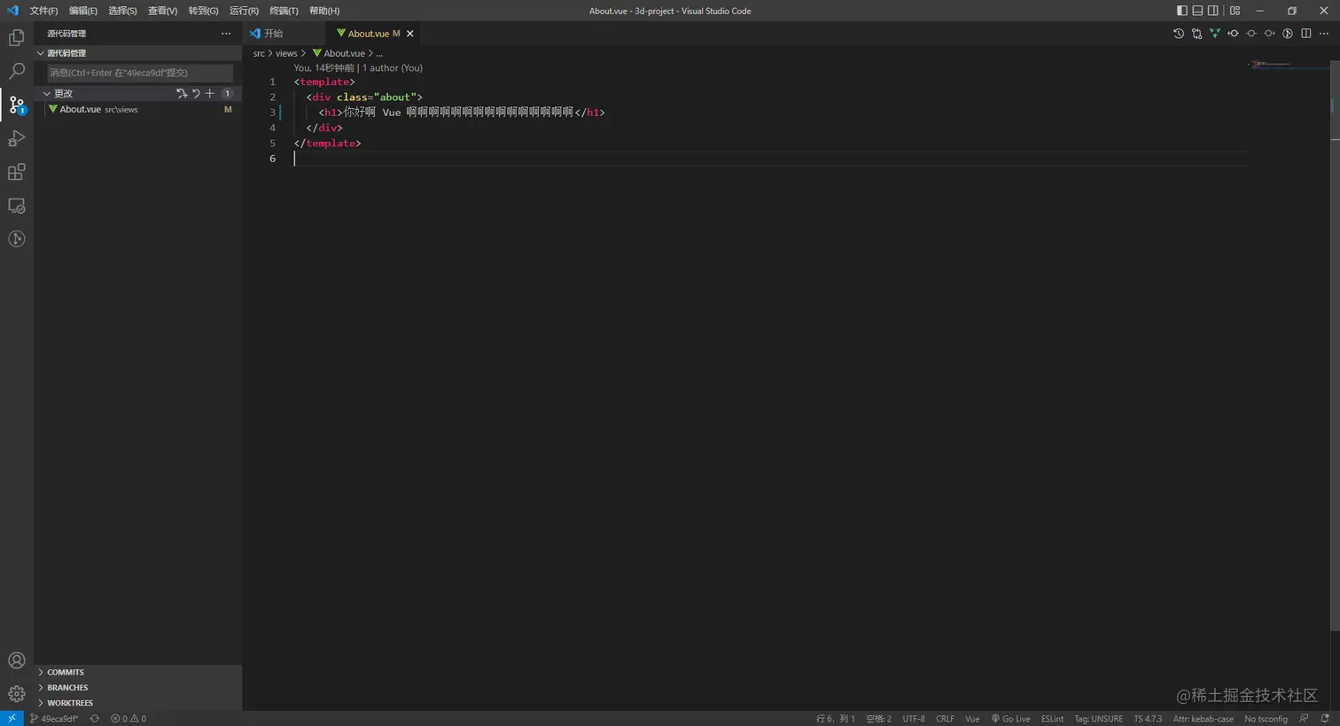Click the feedback icon in status bar
The height and width of the screenshot is (726, 1340).
(x=1304, y=719)
